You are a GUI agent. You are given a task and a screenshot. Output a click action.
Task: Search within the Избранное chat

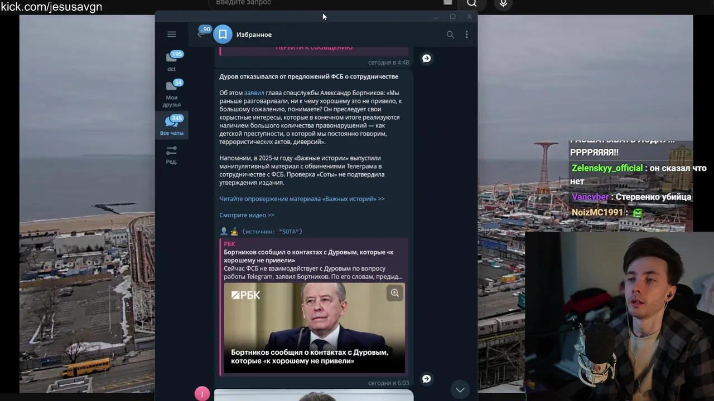[x=450, y=35]
